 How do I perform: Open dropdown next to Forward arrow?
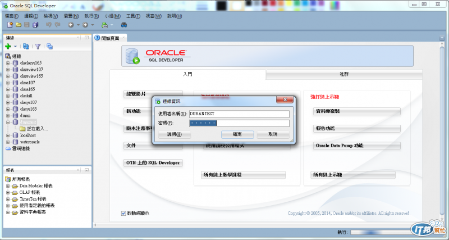(x=92, y=25)
